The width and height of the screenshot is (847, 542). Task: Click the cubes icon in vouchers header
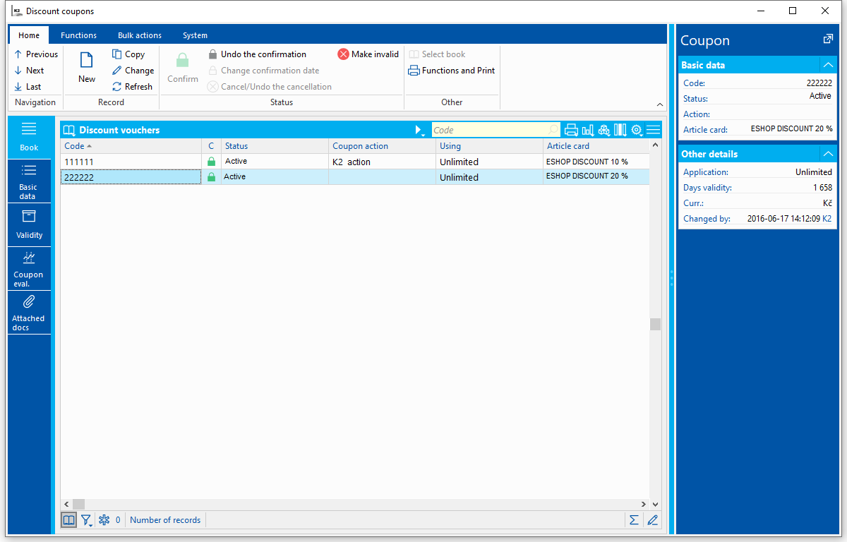pos(603,130)
